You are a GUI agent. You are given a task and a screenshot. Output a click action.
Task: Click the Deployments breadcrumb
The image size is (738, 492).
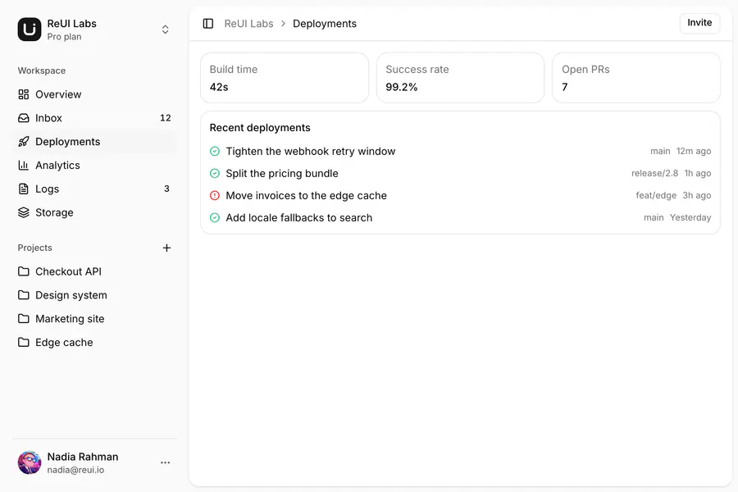(325, 24)
